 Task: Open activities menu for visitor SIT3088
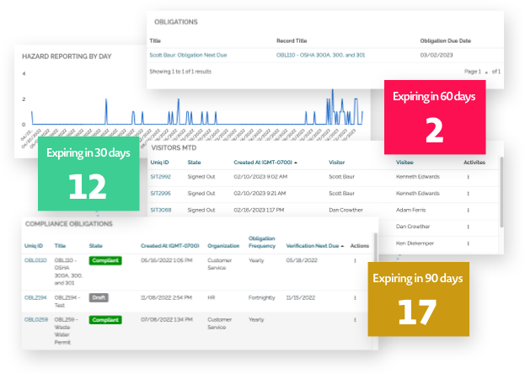468,210
